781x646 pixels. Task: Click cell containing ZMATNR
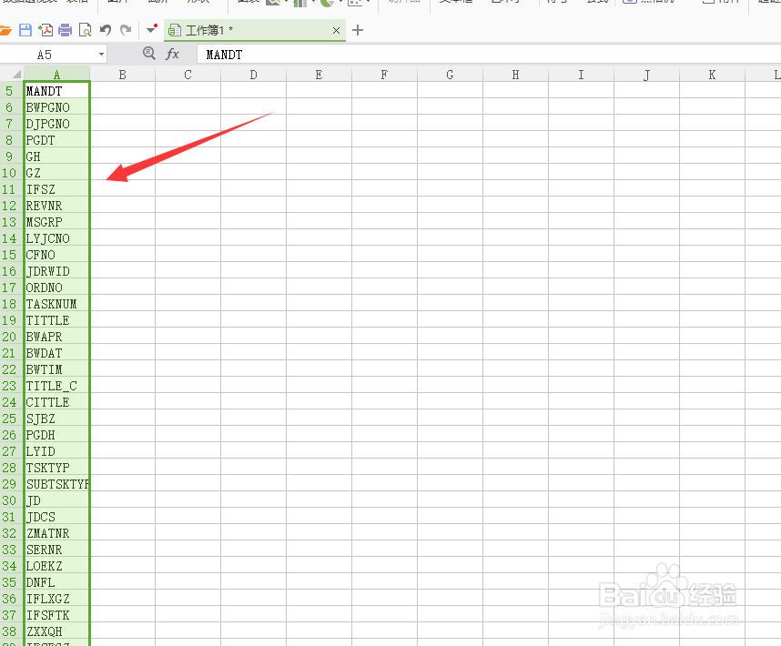tap(56, 533)
